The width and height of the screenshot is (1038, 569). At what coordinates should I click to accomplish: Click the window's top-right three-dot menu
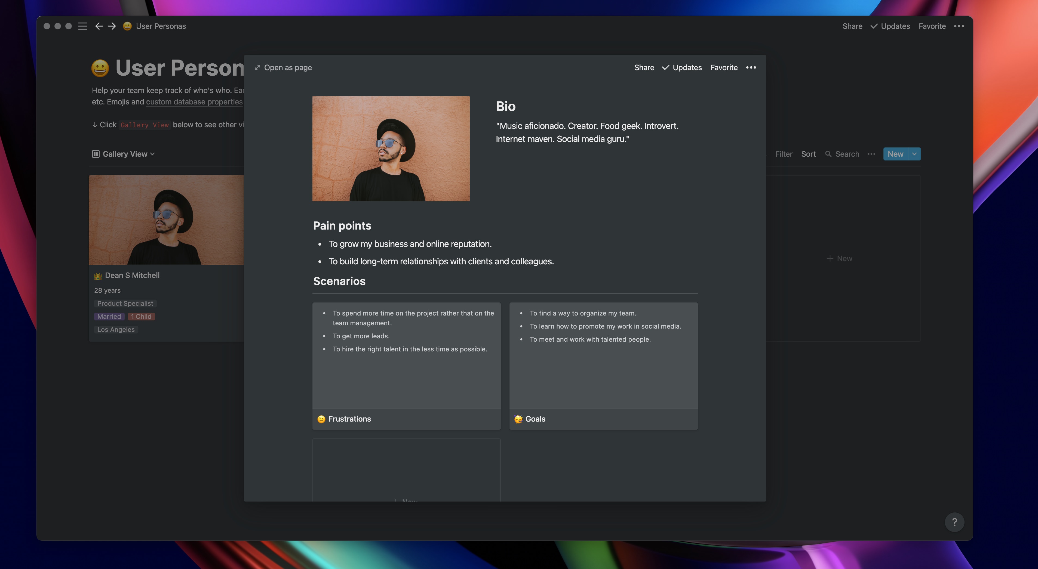[x=959, y=26]
